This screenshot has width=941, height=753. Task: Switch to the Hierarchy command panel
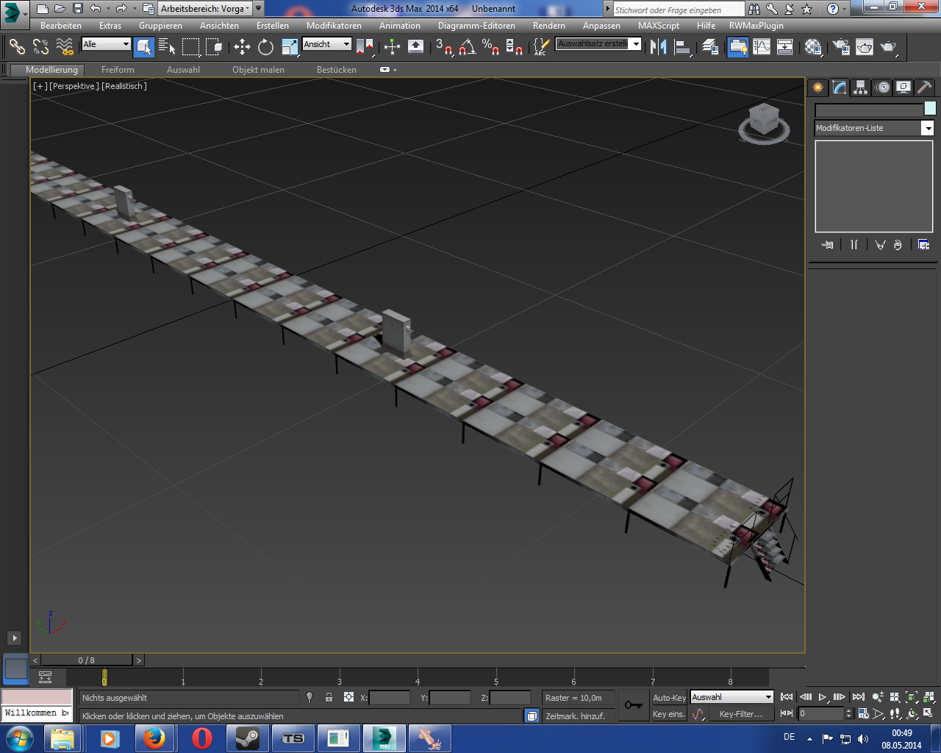coord(860,88)
